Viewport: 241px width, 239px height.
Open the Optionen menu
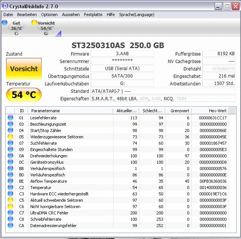coord(49,15)
